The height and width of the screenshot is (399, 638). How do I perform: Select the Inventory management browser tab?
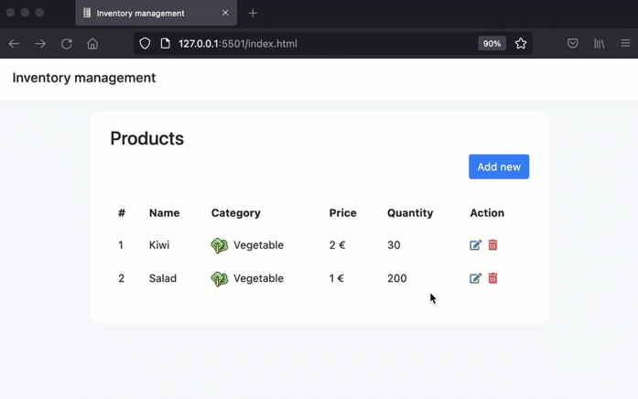click(x=140, y=14)
